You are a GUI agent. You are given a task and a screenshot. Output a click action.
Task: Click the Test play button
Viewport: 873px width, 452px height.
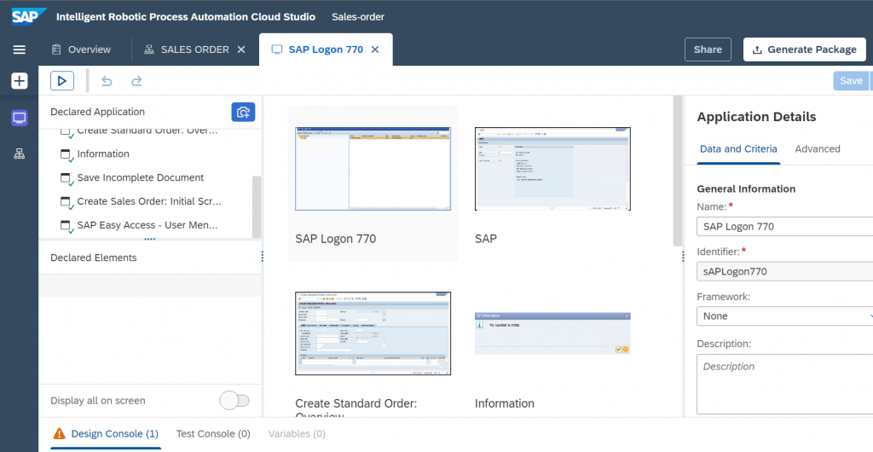pyautogui.click(x=61, y=81)
